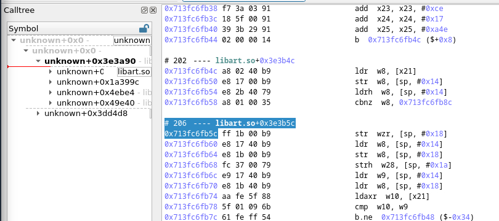Click the 'ldr w8, [x21]' instruction
This screenshot has width=499, height=221.
[x=386, y=71]
